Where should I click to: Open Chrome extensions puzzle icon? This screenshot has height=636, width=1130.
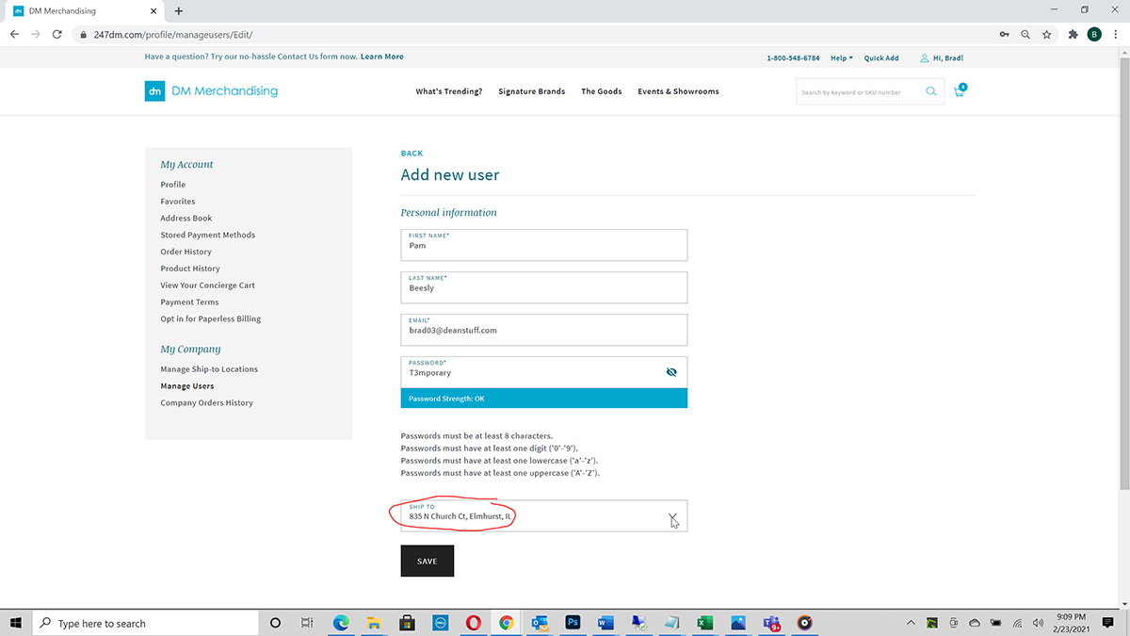pos(1073,34)
